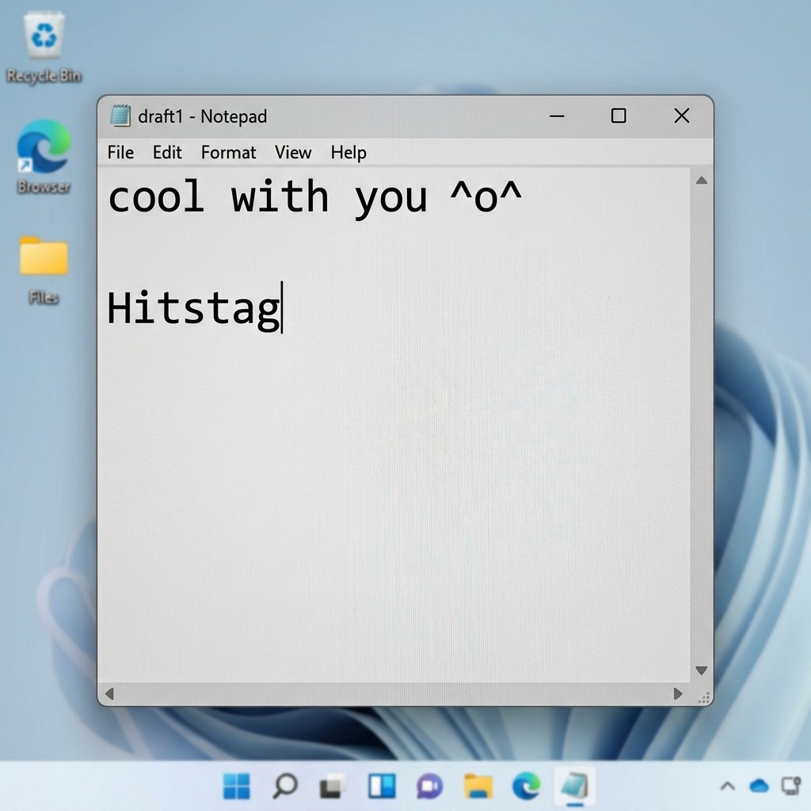Open the Format menu

click(x=228, y=153)
